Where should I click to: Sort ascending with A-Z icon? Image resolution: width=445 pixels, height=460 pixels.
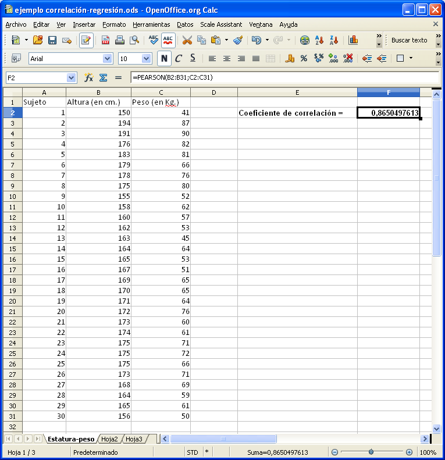[x=319, y=40]
